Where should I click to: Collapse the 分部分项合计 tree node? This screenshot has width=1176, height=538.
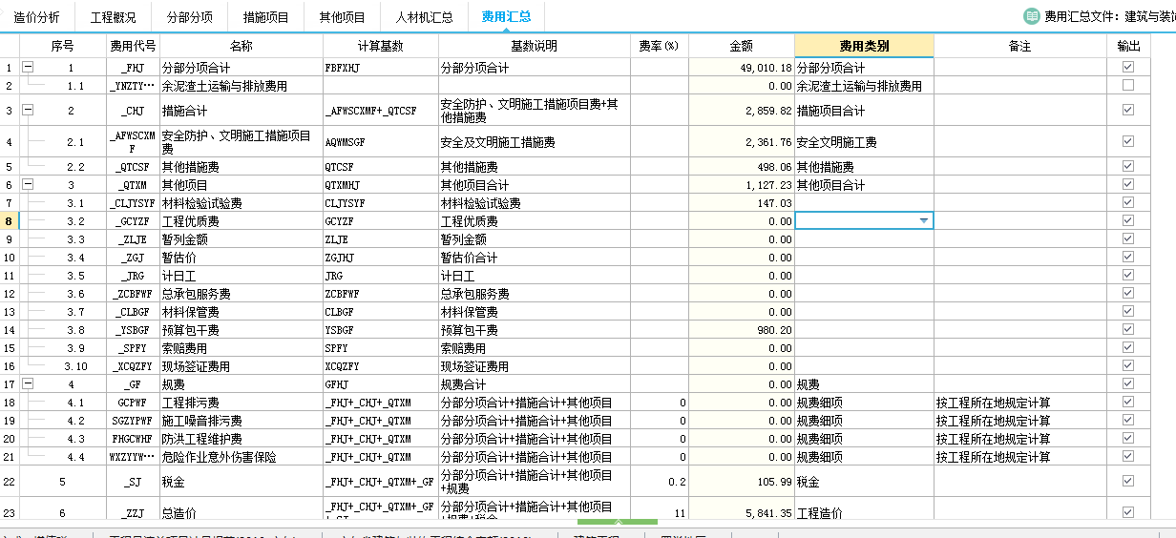[27, 68]
